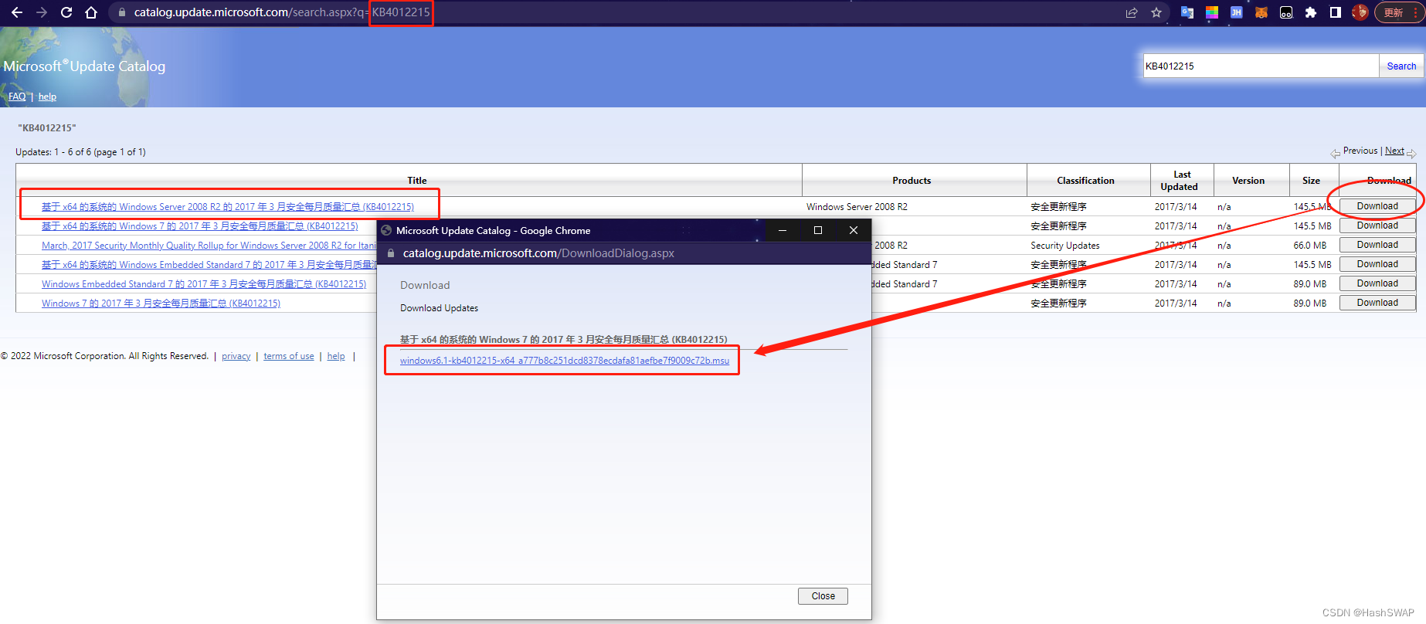Screen dimensions: 1426x624
Task: Open March 2017 Security Monthly Quality Rollup Itanium link
Action: 209,246
